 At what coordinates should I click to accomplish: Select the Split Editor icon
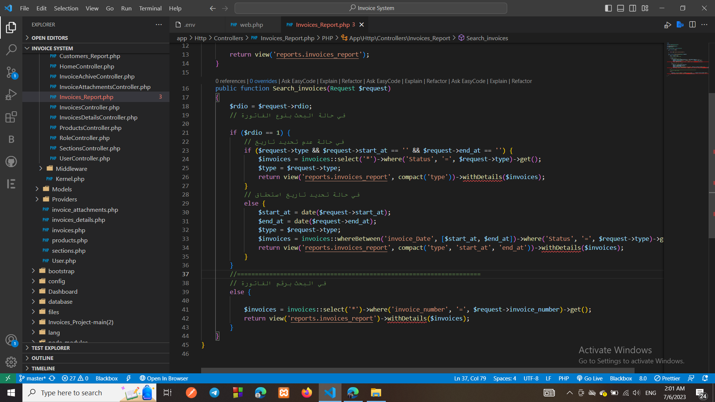click(x=693, y=25)
